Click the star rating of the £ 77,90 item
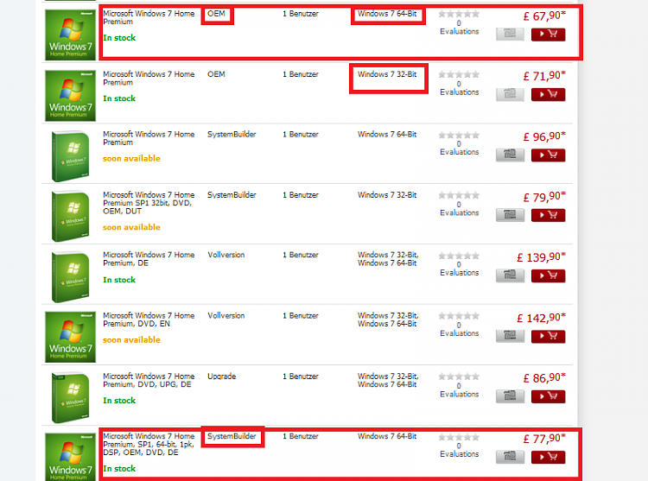This screenshot has height=481, width=648. (x=459, y=437)
